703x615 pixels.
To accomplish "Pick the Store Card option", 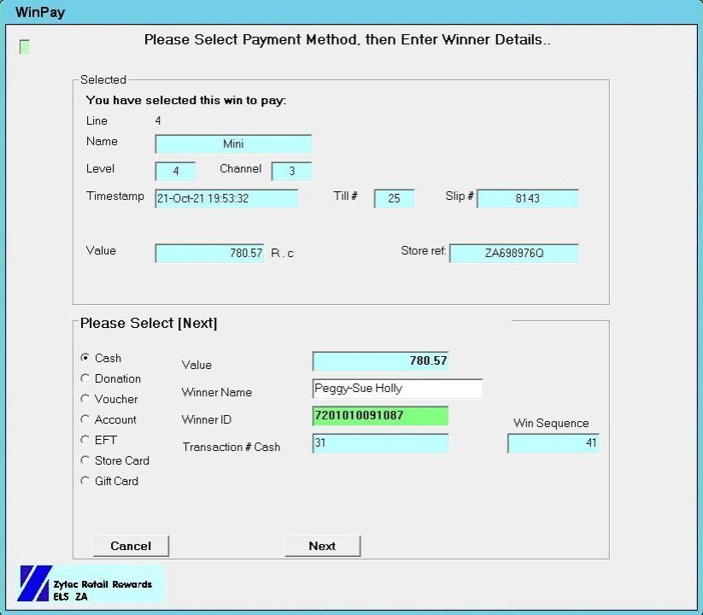I will coord(85,460).
